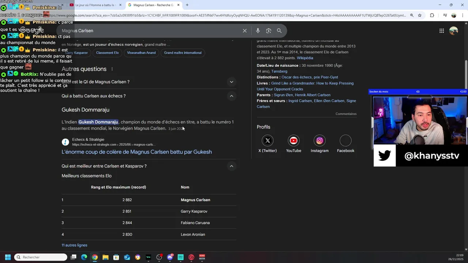Viewport: 468px width, 263px height.
Task: Open Voicemeeter from taskbar
Action: point(202,257)
